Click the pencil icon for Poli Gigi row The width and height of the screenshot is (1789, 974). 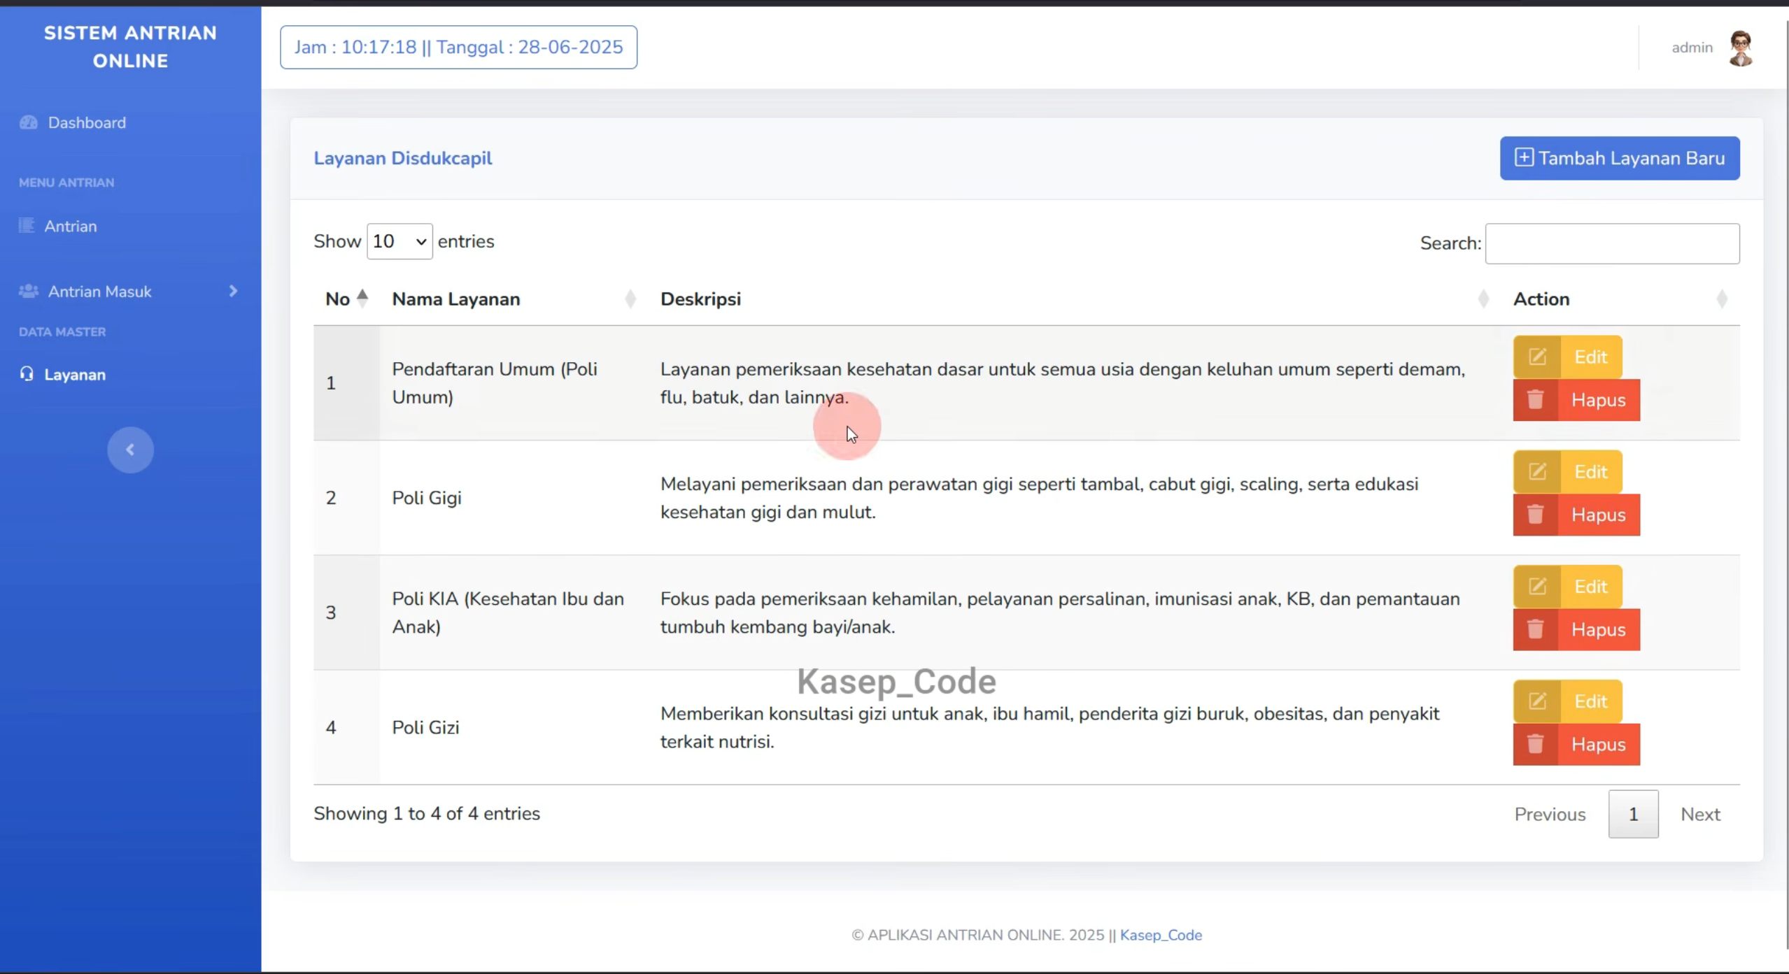1537,471
